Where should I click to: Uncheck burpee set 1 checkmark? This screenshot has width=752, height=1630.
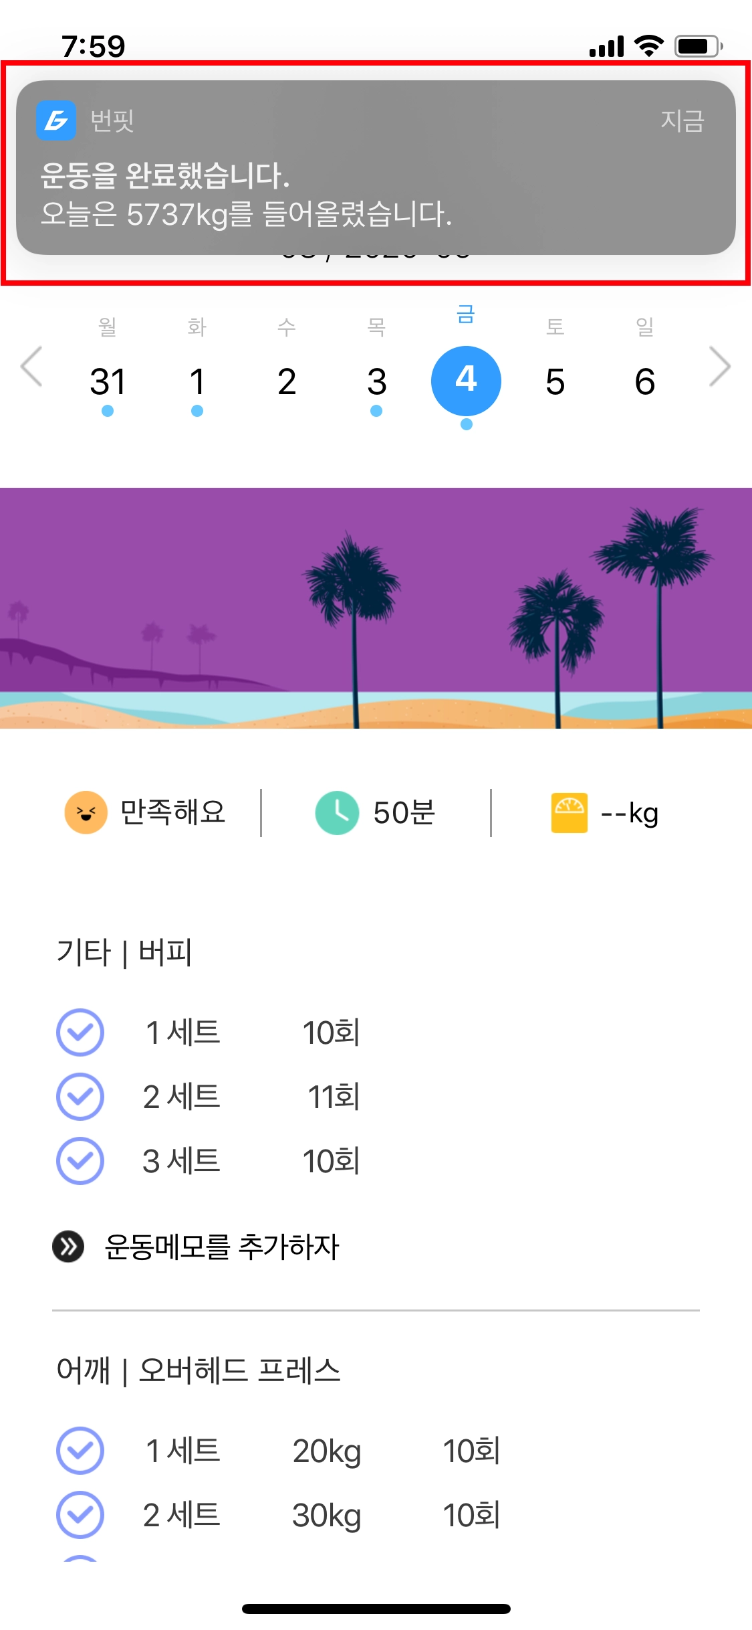[80, 1032]
